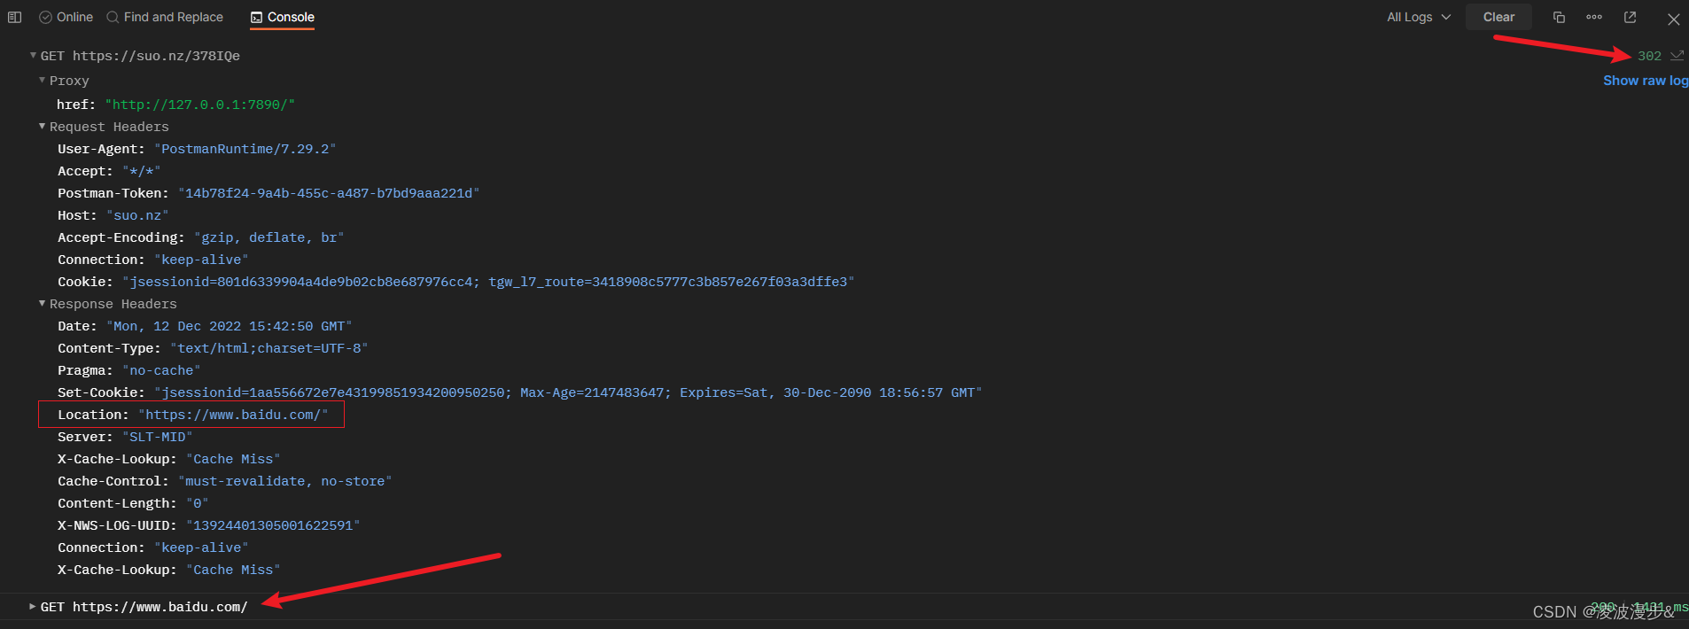Click the GET https://suo.nz/378IQe request line
Image resolution: width=1689 pixels, height=629 pixels.
tap(140, 56)
